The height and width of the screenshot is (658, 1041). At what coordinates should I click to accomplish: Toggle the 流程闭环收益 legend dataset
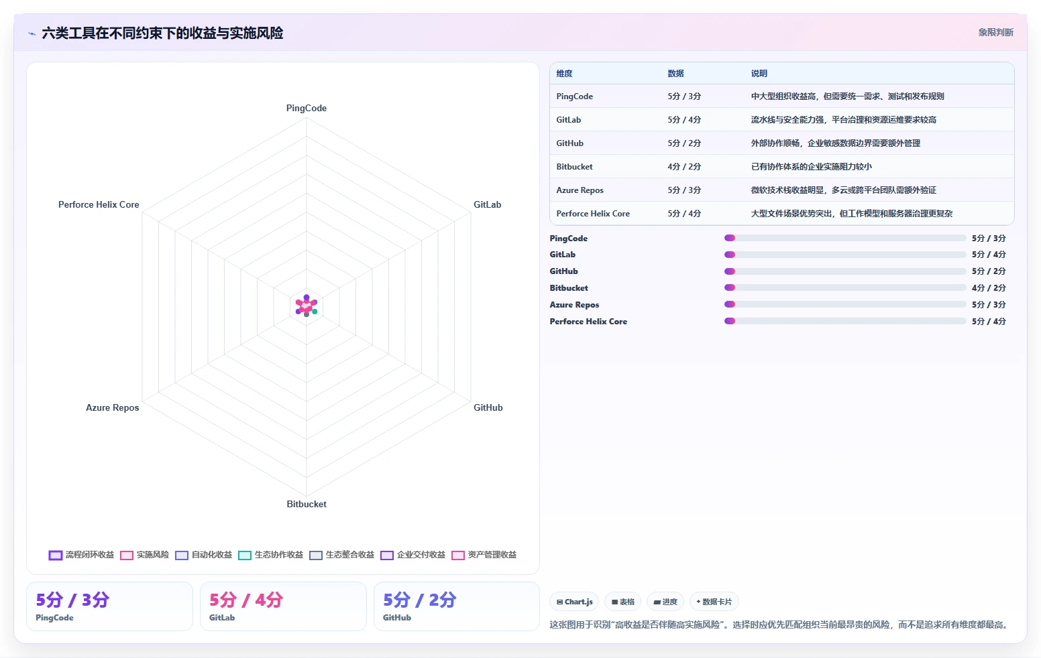81,555
